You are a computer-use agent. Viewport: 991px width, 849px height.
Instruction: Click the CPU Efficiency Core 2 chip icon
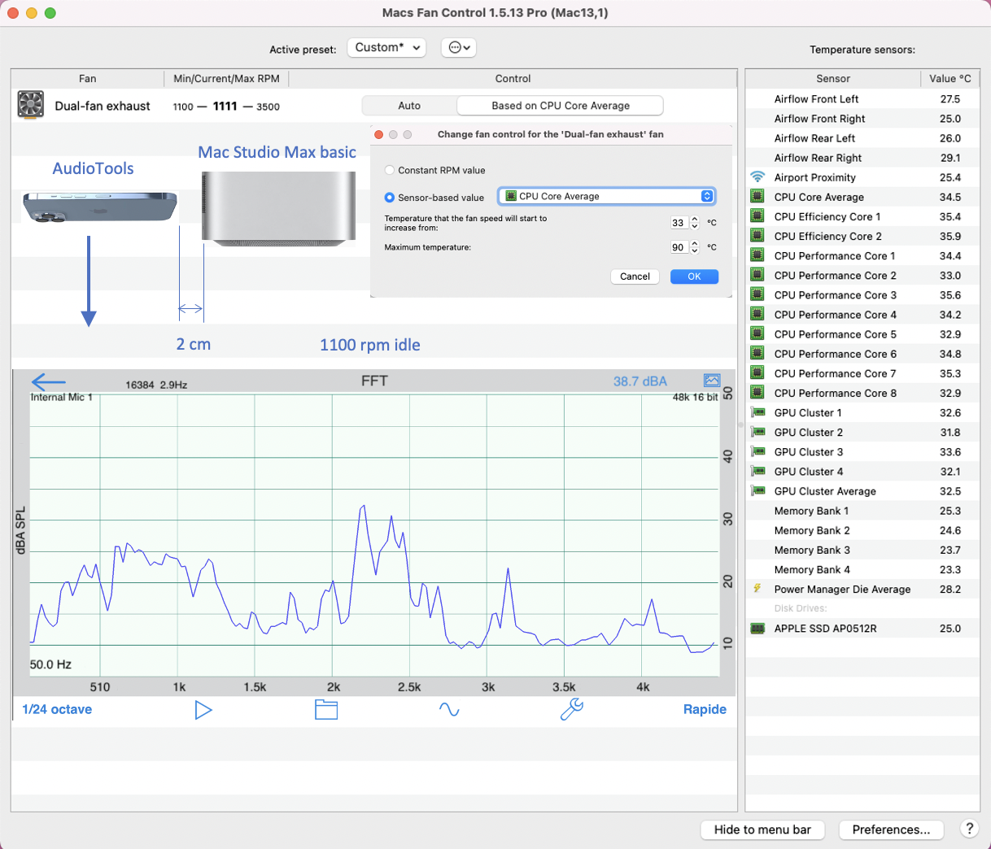point(757,235)
